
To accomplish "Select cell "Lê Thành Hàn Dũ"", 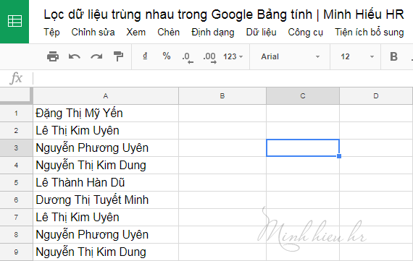I will coord(106,183).
